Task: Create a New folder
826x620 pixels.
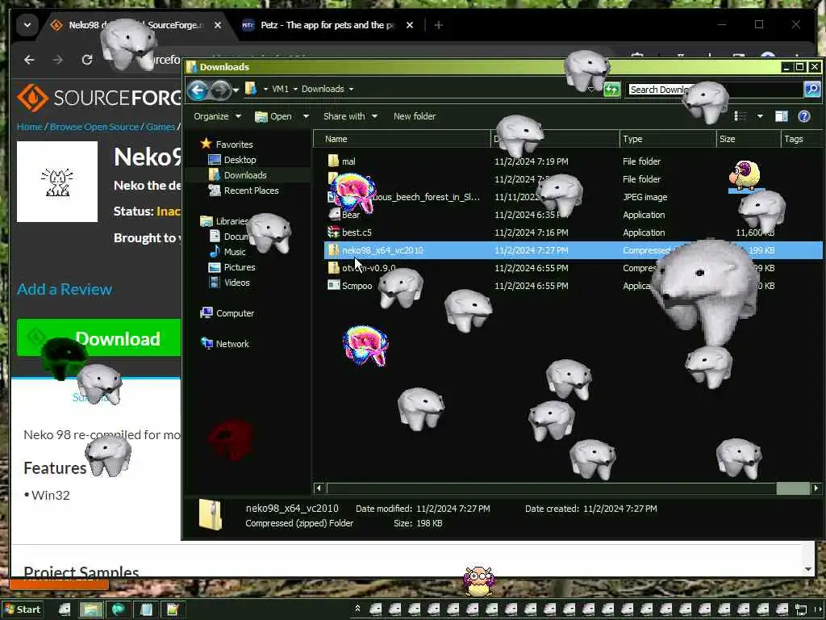Action: click(x=415, y=116)
